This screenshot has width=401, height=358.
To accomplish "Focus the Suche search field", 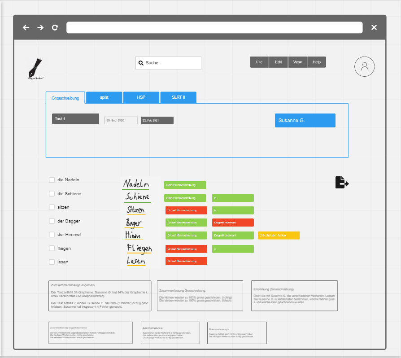I will coord(168,63).
